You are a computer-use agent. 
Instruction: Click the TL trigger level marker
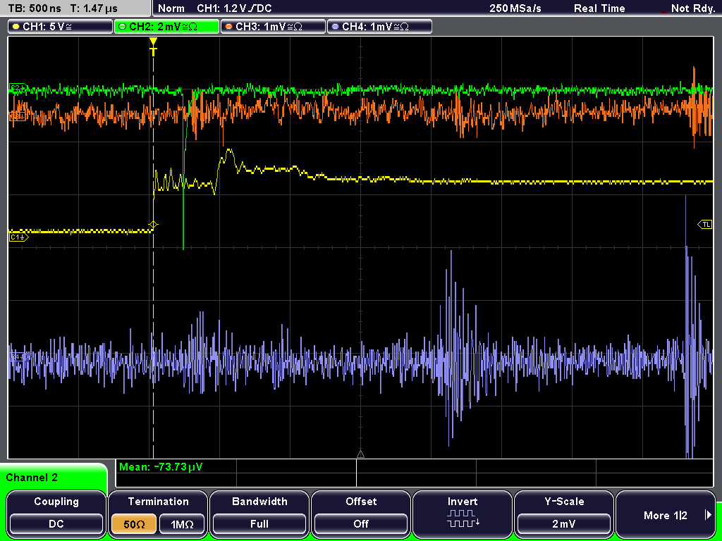click(x=705, y=225)
